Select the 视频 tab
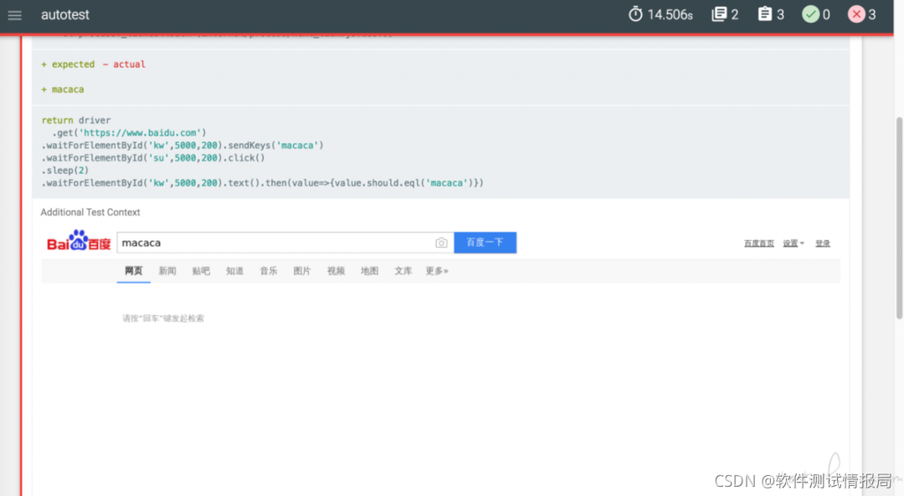Screen dimensions: 904x496 (336, 271)
